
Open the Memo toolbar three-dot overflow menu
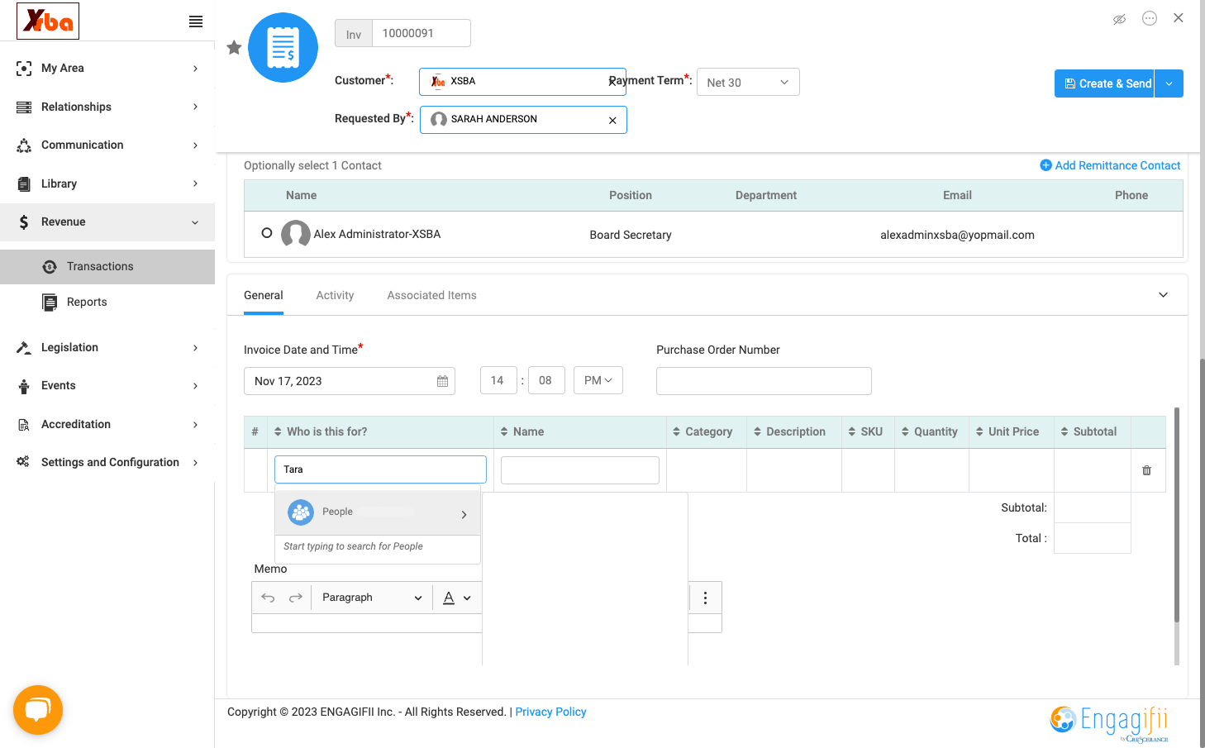coord(705,598)
